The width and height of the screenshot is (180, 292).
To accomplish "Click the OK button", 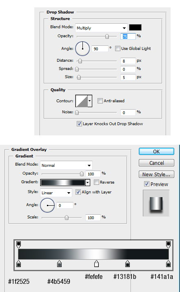I will click(156, 152).
